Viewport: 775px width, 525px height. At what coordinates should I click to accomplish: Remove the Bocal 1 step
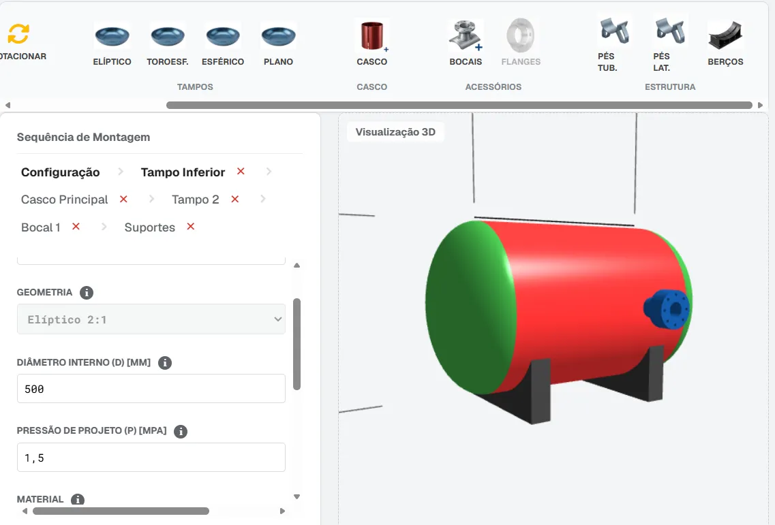pos(76,226)
